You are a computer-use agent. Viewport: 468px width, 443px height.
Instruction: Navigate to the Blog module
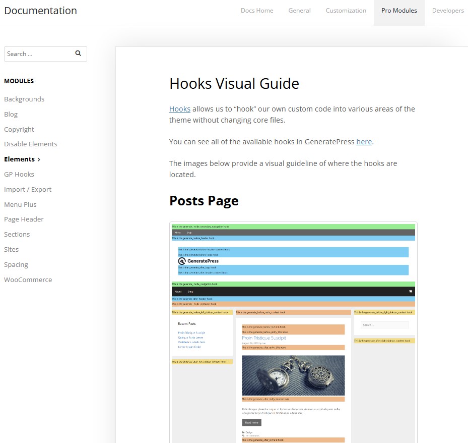coord(11,114)
